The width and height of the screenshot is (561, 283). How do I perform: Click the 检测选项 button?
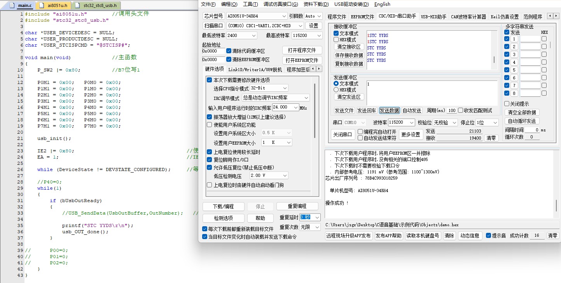click(224, 218)
